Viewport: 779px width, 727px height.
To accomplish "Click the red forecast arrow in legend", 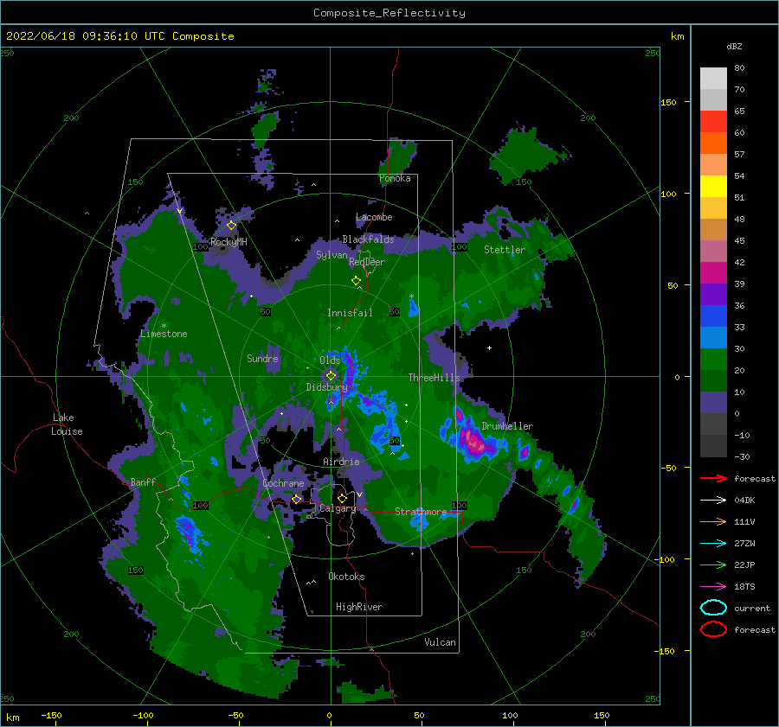I will 713,478.
